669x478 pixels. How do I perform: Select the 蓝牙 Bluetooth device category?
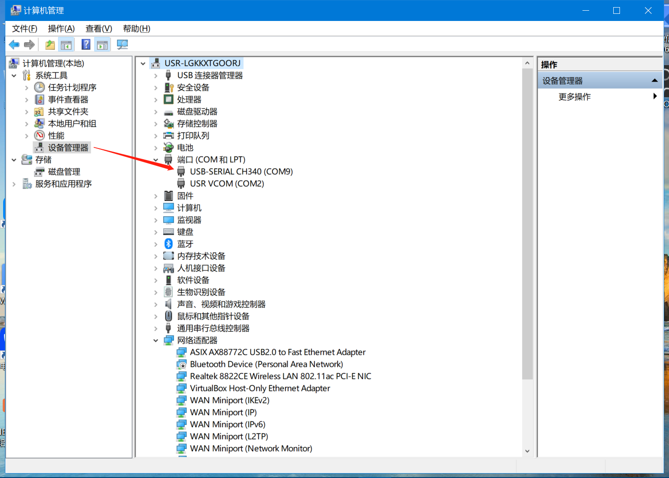coord(185,244)
